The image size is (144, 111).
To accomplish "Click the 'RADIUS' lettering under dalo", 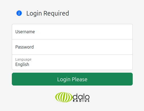I will point(81,101).
